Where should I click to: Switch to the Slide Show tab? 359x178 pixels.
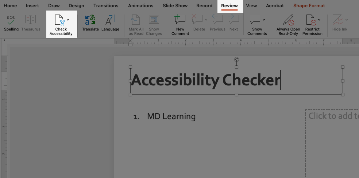click(x=175, y=6)
